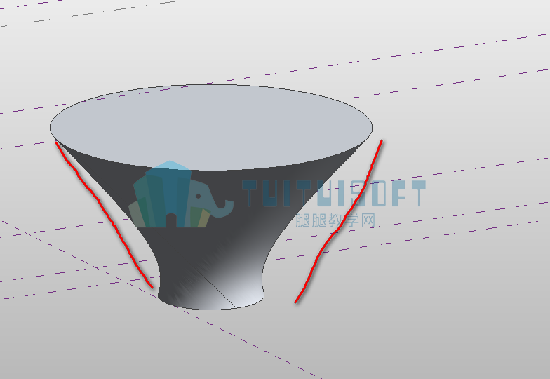Click the 腿腿教学网 watermark text
The width and height of the screenshot is (550, 379).
[x=335, y=220]
